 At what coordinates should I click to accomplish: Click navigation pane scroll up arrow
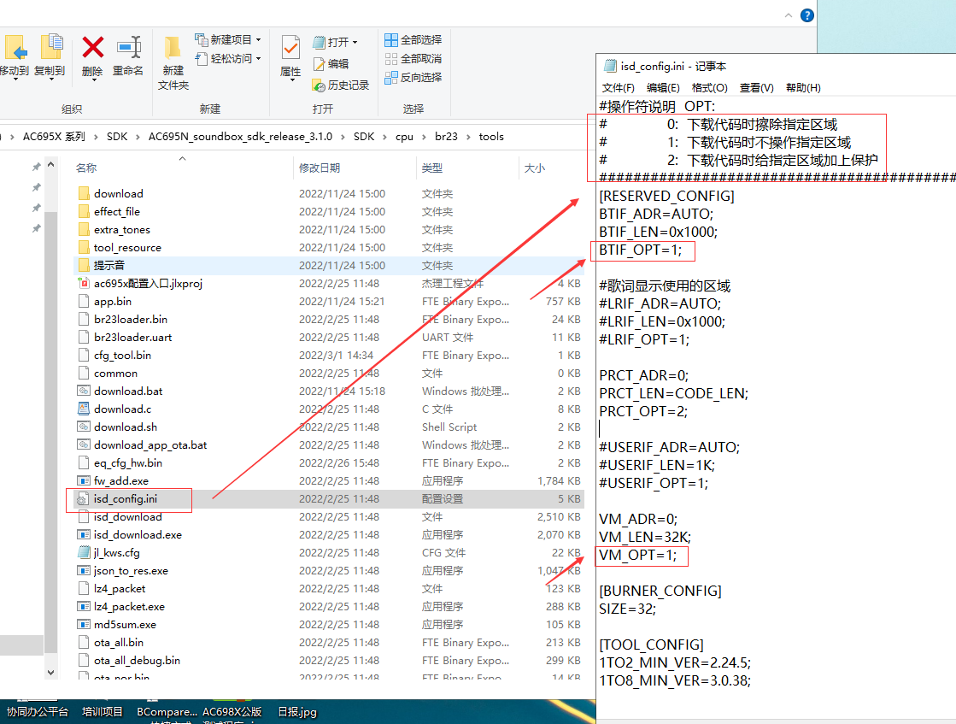(x=50, y=165)
